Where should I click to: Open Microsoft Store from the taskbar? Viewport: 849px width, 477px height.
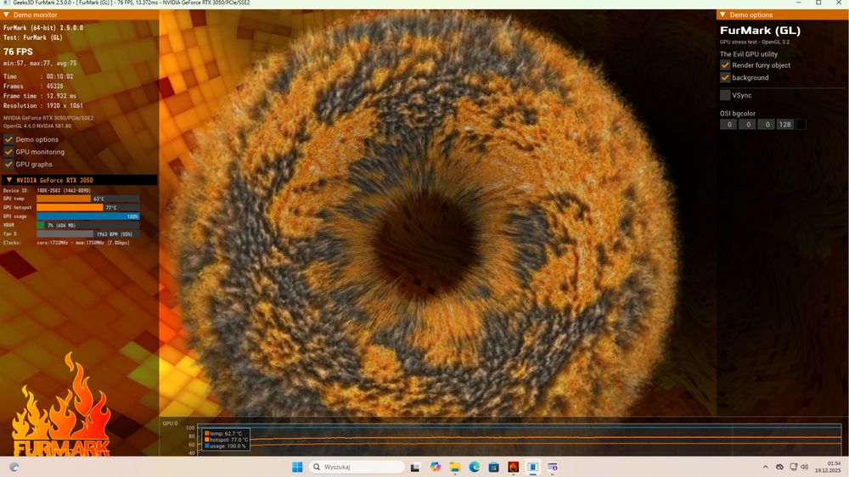(494, 467)
